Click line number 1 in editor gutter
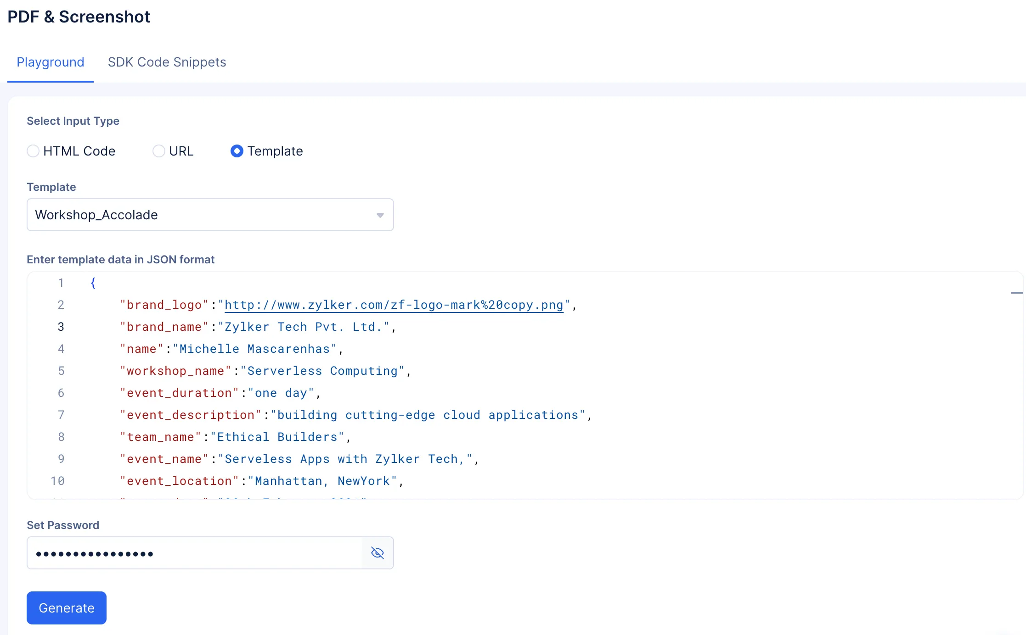The width and height of the screenshot is (1026, 635). pos(61,283)
